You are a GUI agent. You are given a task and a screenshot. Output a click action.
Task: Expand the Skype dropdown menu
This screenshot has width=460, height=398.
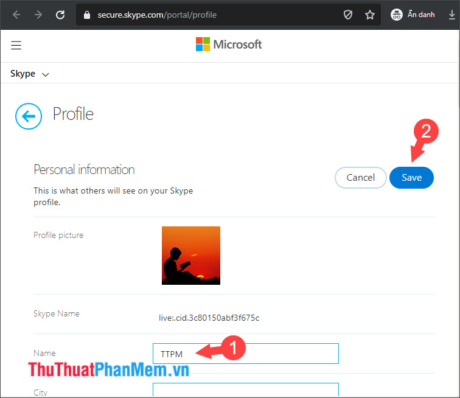[29, 74]
